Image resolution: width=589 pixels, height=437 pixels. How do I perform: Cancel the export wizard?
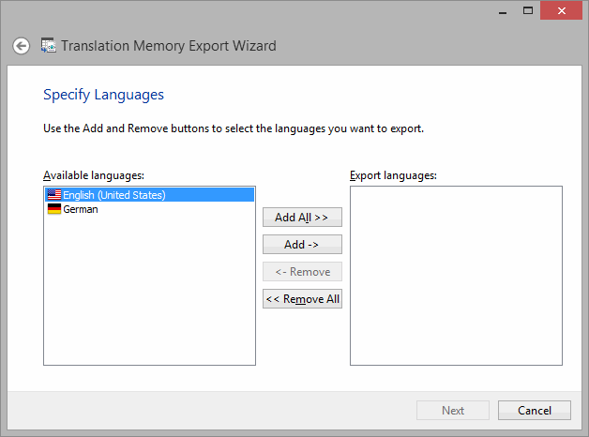pos(535,411)
